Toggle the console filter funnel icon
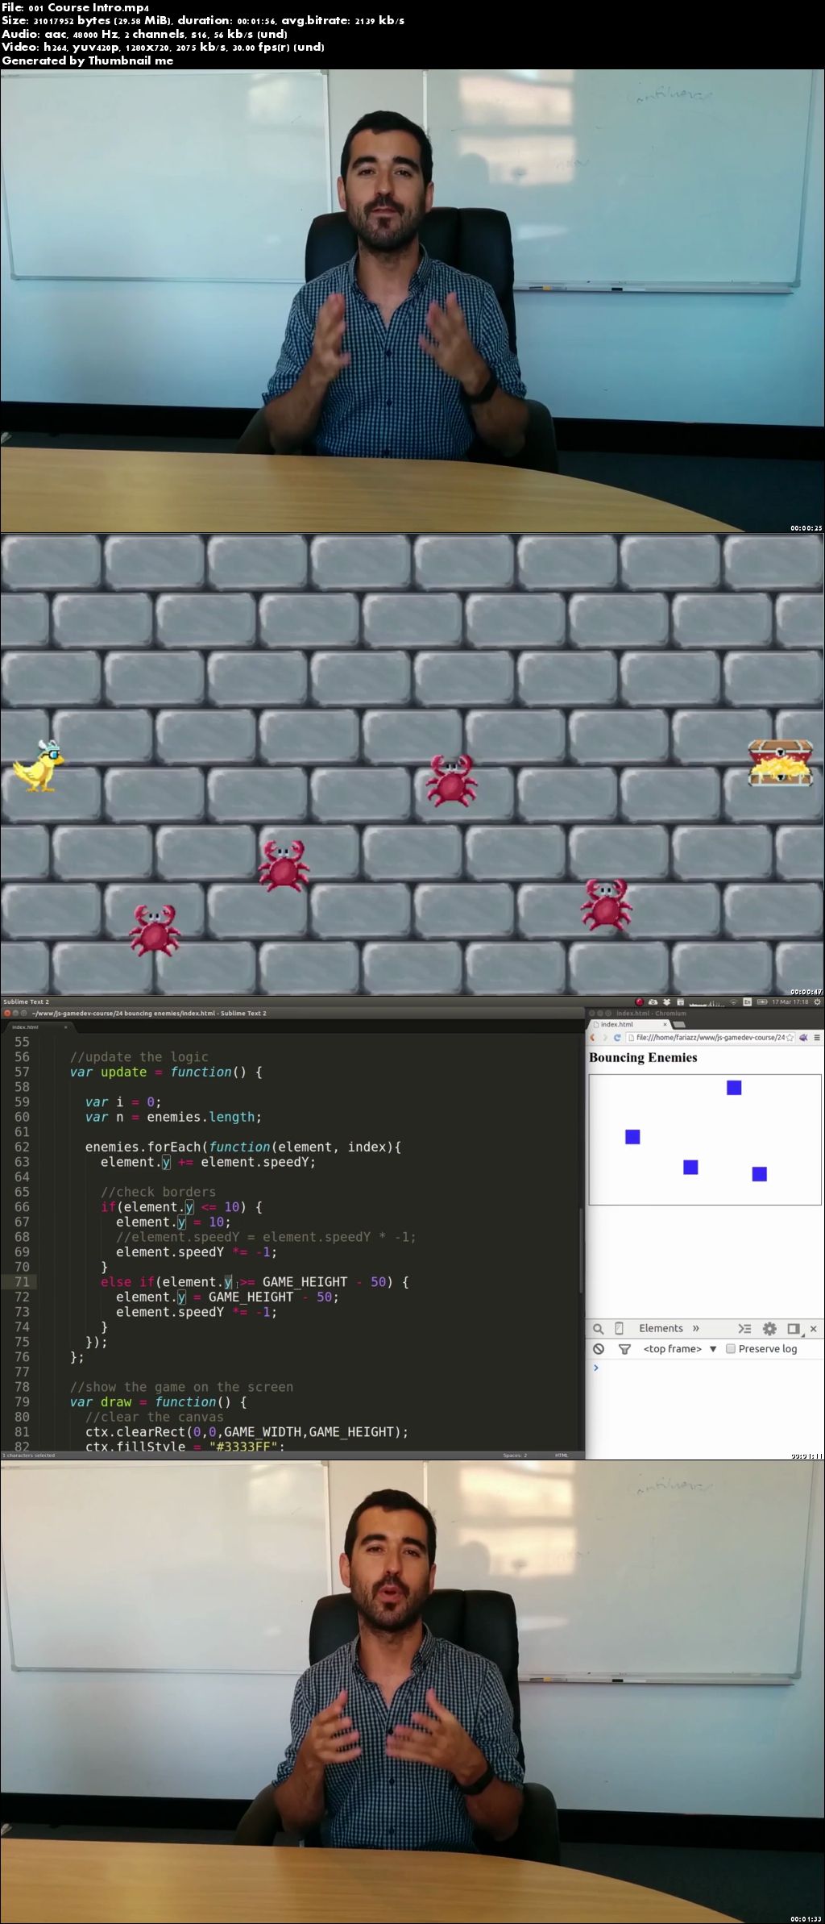Image resolution: width=825 pixels, height=1924 pixels. point(624,1348)
